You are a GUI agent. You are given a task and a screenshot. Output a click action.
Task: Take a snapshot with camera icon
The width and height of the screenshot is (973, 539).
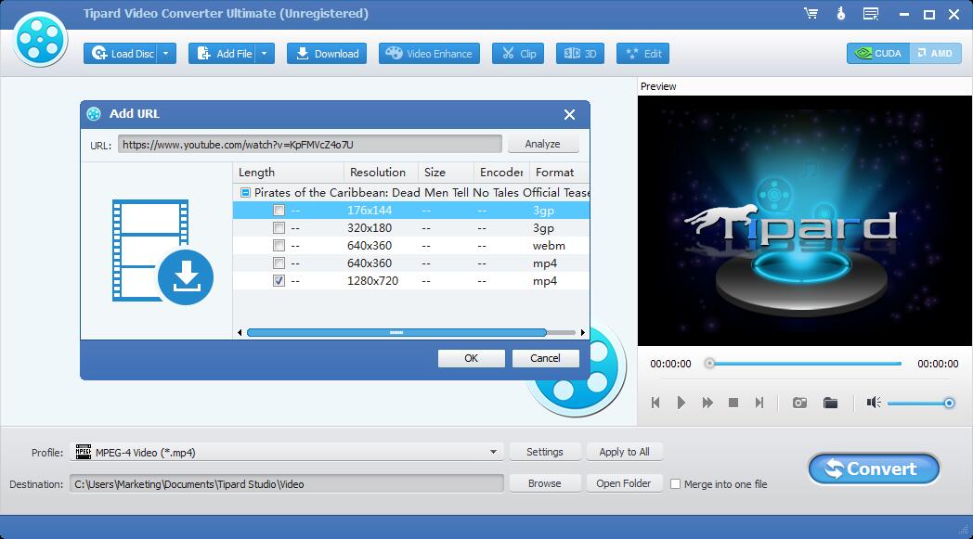[800, 404]
